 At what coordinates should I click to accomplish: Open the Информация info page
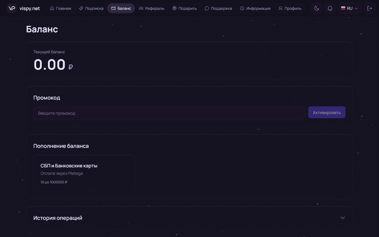(255, 8)
